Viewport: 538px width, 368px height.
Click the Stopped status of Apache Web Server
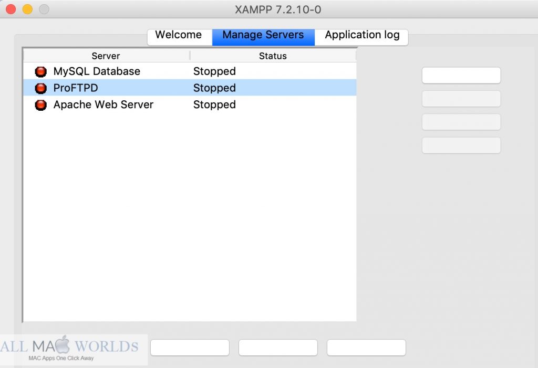214,104
